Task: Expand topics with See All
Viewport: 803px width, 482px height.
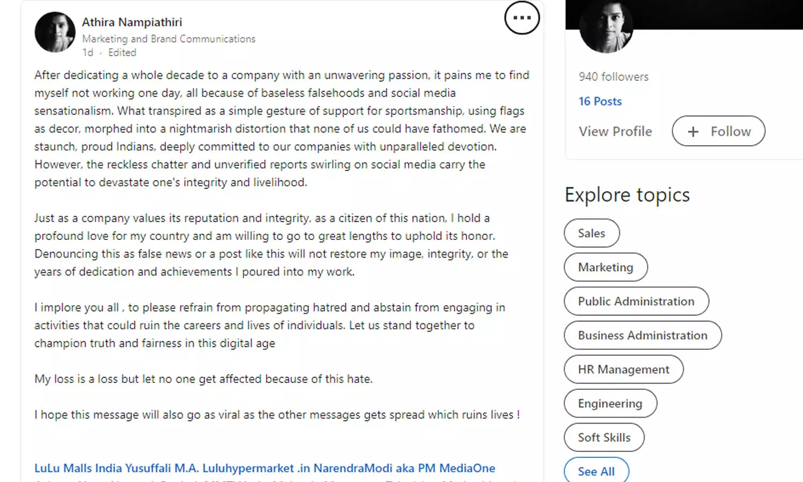Action: 596,471
